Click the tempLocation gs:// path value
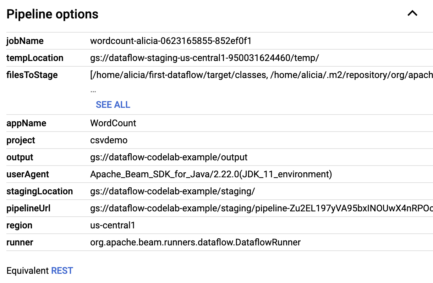This screenshot has height=283, width=433. coord(204,58)
